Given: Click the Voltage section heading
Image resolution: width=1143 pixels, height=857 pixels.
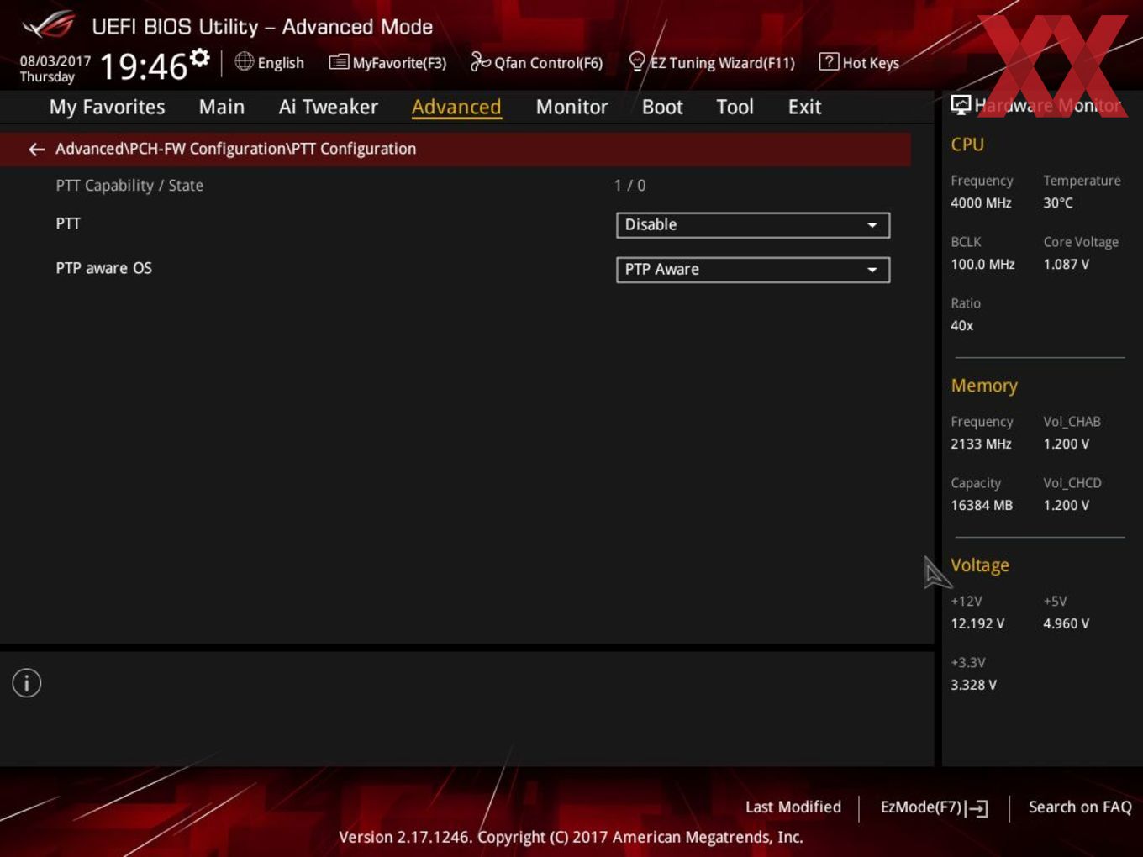Looking at the screenshot, I should point(980,565).
